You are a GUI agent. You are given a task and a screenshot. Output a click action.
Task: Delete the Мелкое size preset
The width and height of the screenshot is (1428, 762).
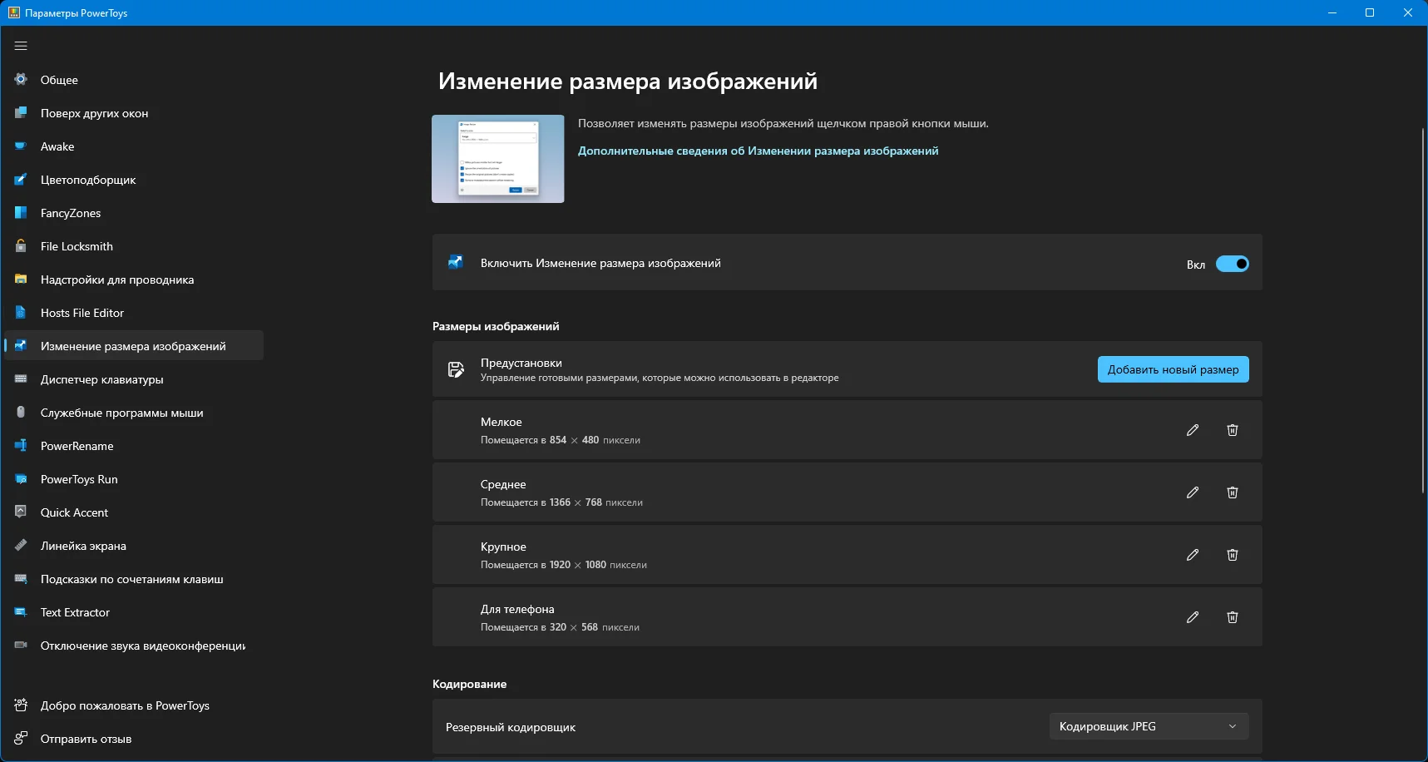click(1233, 430)
